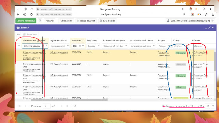Screen dimensions: 219x123
Task: Reload page in the upper browser bar
Action: (x=32, y=9)
